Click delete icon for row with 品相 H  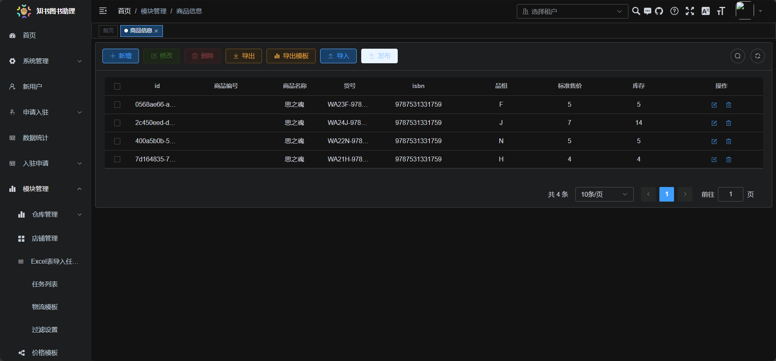click(x=728, y=159)
